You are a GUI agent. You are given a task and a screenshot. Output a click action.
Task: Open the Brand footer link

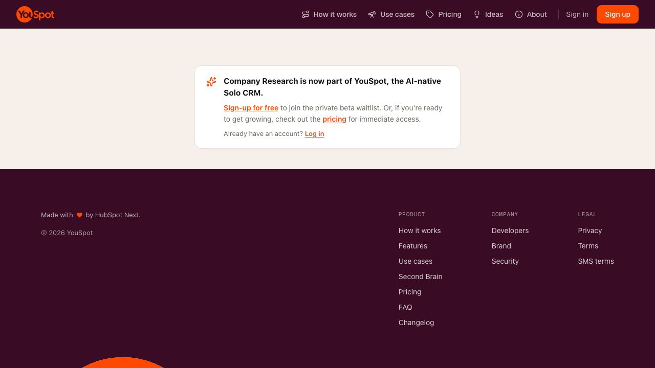[x=501, y=246]
